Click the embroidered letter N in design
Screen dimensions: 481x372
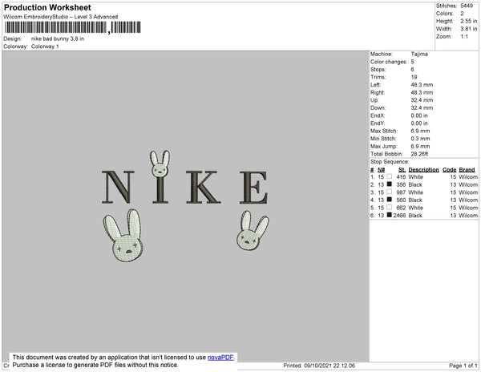tap(118, 187)
